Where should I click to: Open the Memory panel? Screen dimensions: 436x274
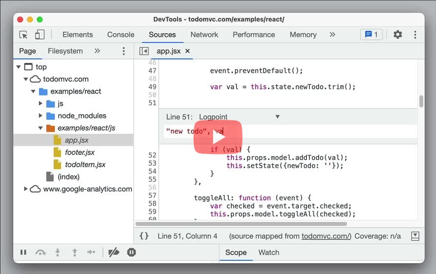pyautogui.click(x=303, y=35)
